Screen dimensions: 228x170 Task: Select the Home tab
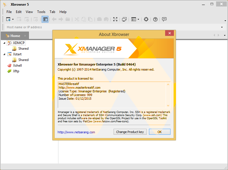coord(15,36)
